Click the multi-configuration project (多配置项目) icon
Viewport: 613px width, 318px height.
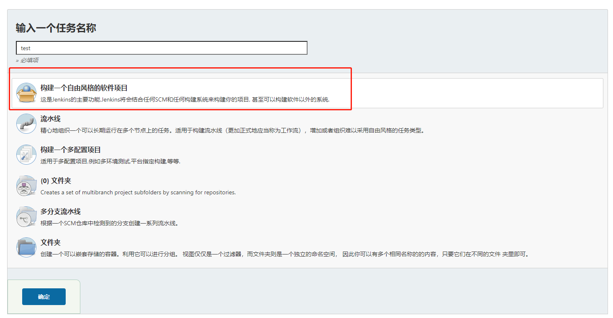(x=26, y=155)
